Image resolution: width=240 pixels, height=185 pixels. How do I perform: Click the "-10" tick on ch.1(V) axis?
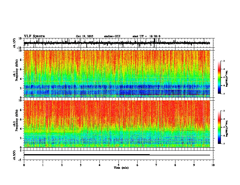coord(20,48)
